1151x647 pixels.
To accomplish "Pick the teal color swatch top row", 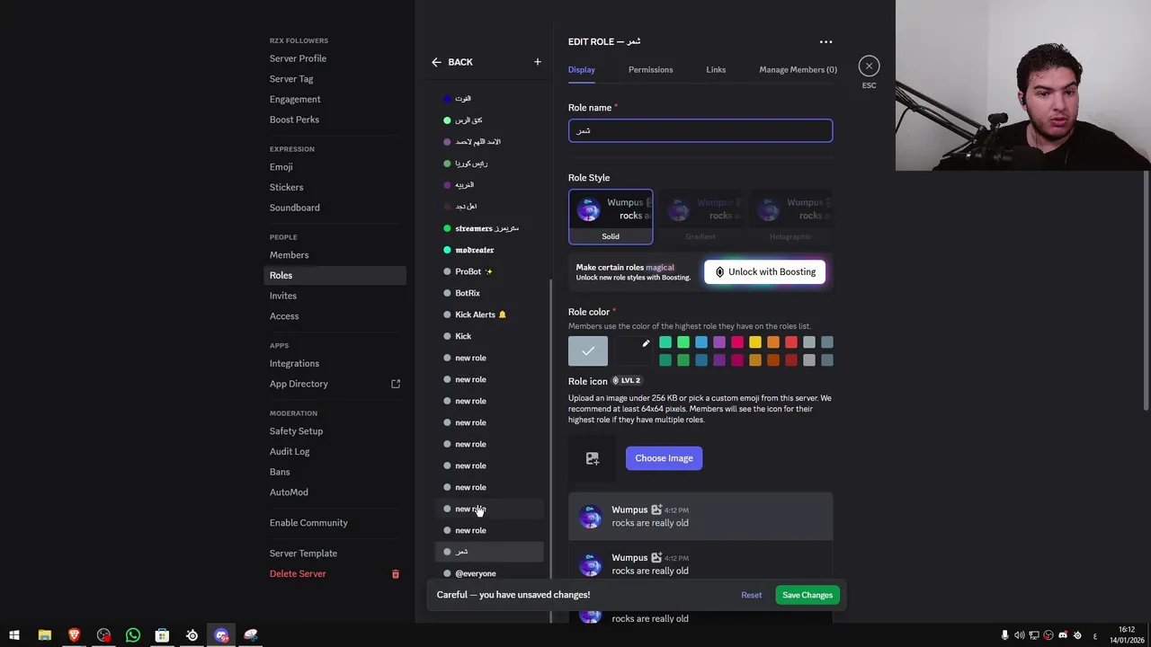I will (x=665, y=342).
